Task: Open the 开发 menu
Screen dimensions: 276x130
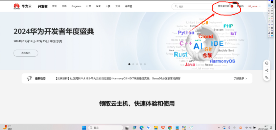Action: click(54, 6)
